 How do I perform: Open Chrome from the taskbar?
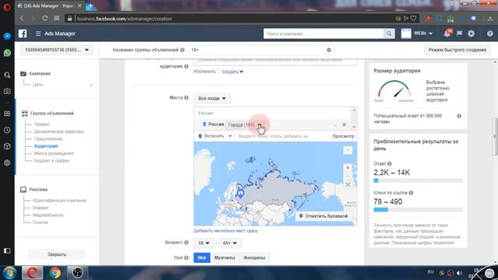pyautogui.click(x=55, y=273)
